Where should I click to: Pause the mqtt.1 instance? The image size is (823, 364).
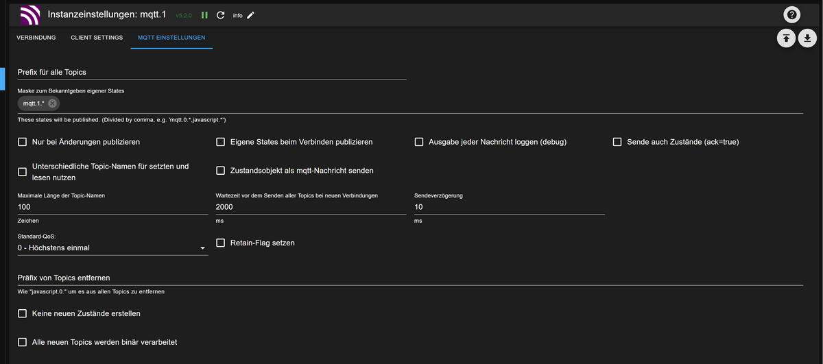(204, 15)
